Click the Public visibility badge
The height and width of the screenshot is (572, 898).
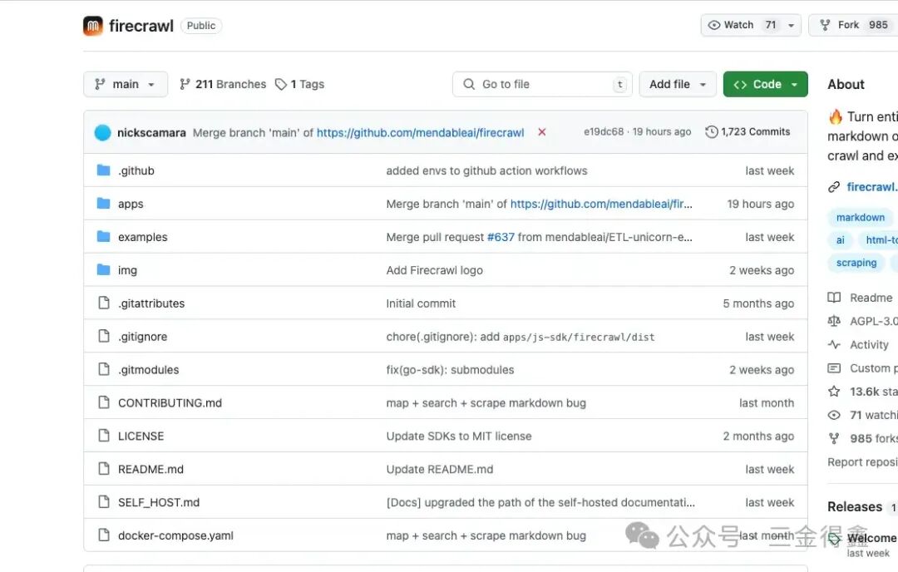pos(201,26)
